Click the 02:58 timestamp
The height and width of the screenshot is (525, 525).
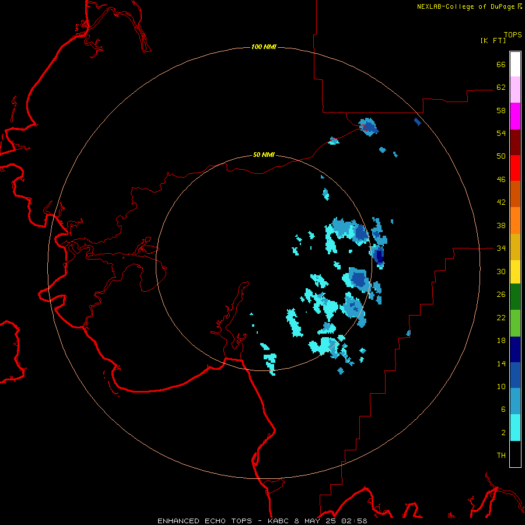pyautogui.click(x=354, y=521)
